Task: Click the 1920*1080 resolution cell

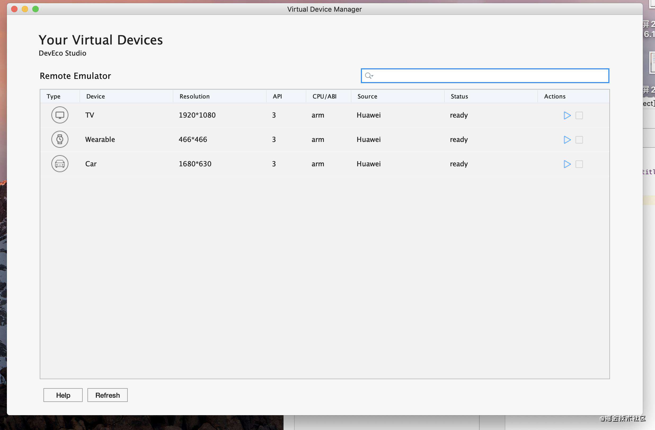Action: point(197,115)
